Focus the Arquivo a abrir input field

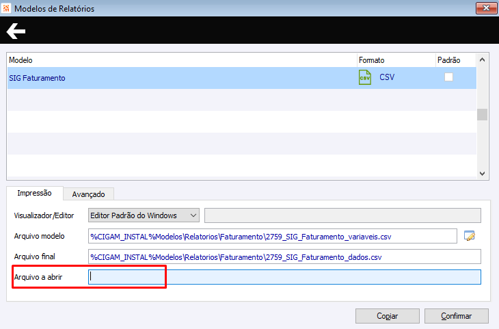coord(284,277)
